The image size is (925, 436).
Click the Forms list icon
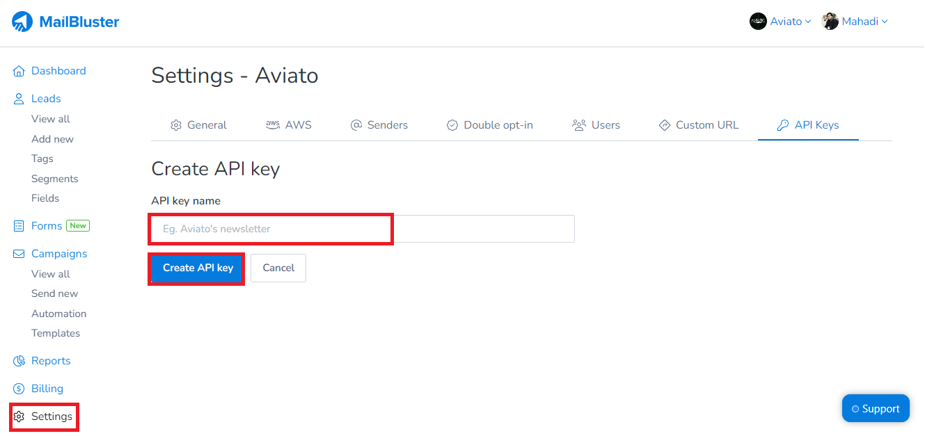tap(19, 226)
